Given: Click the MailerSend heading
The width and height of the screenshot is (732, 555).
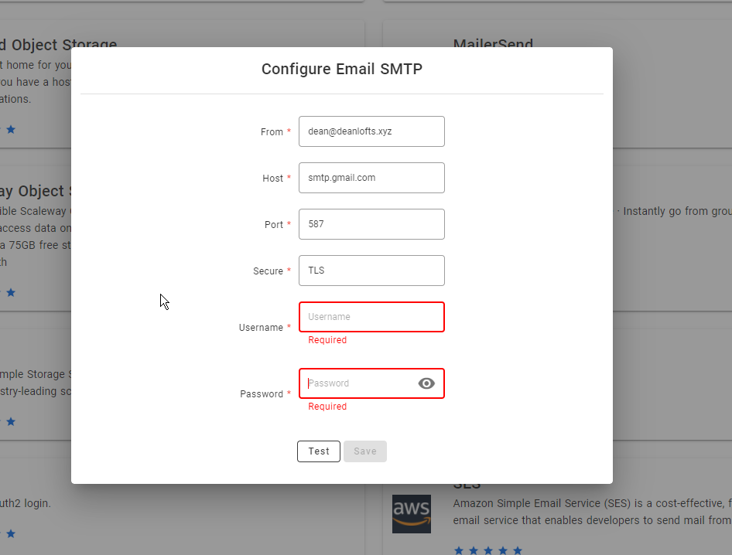Looking at the screenshot, I should tap(493, 44).
